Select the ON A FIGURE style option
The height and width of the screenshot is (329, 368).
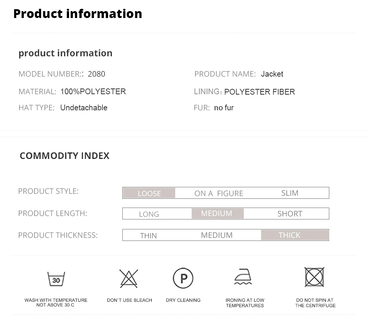[x=219, y=193]
